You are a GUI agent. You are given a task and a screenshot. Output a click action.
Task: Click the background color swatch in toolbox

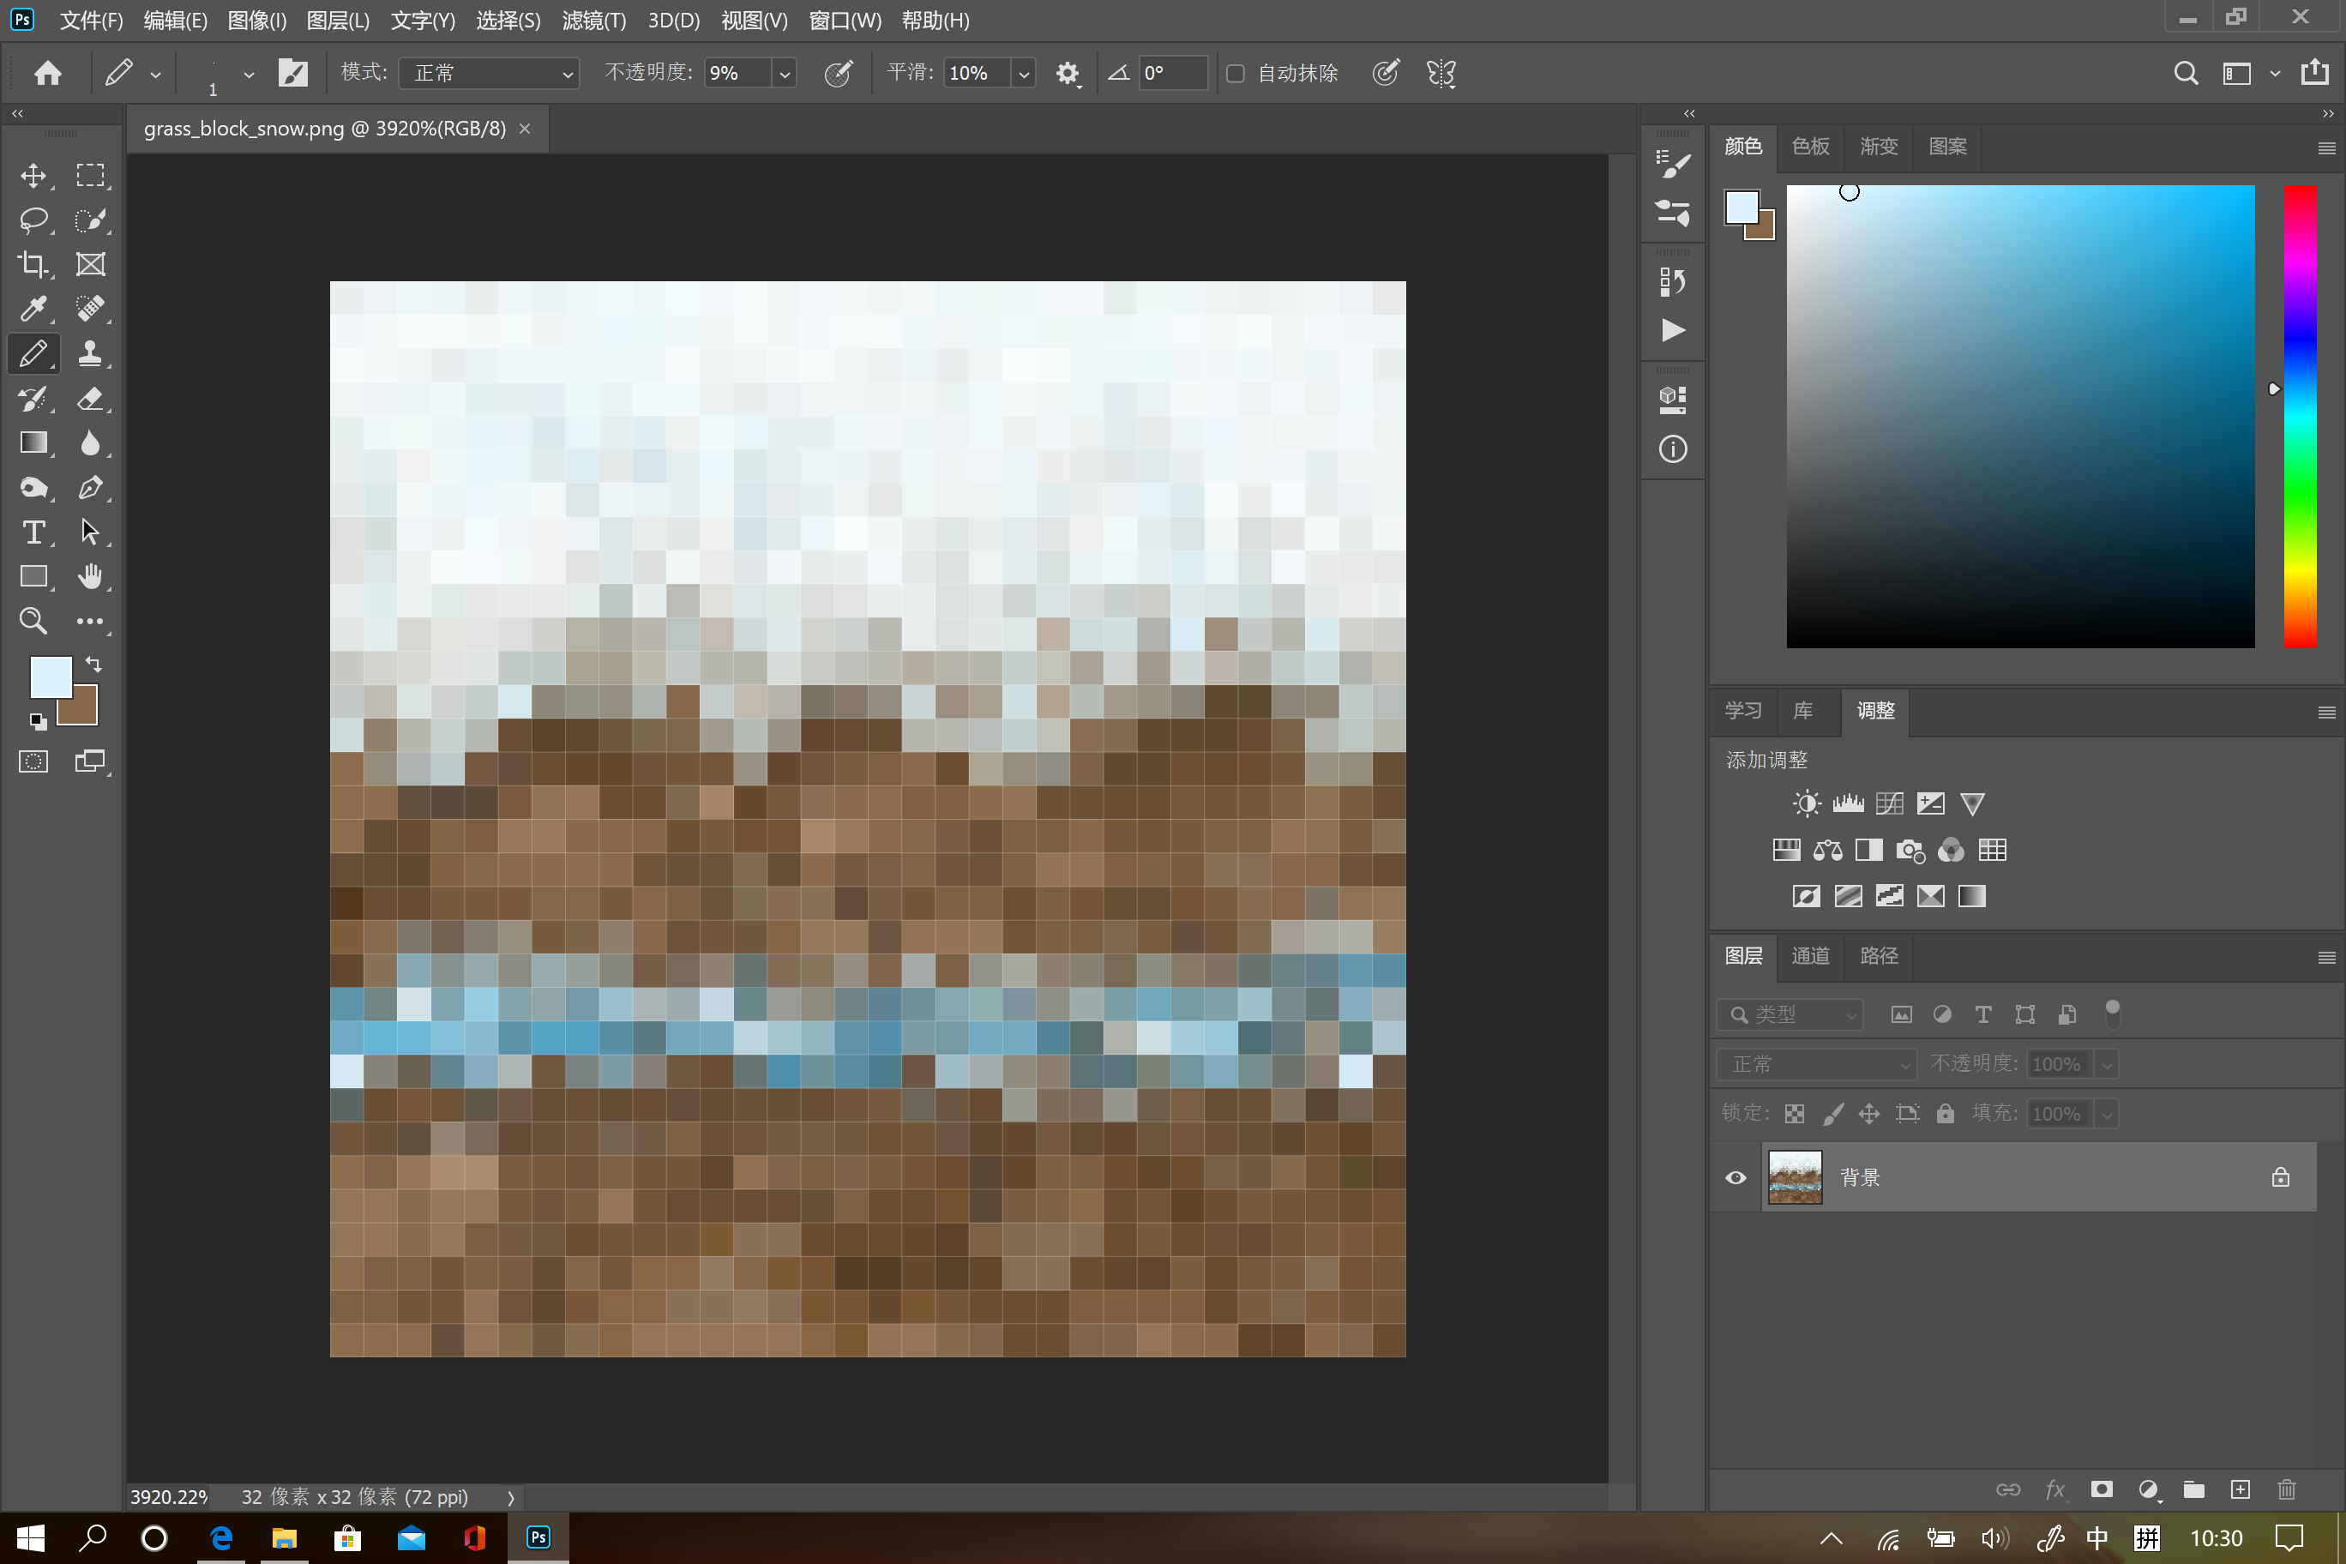pos(84,711)
